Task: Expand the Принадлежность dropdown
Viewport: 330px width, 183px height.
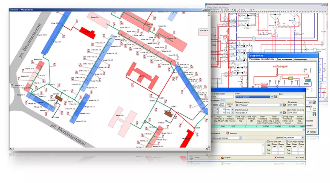Action: pos(281,105)
